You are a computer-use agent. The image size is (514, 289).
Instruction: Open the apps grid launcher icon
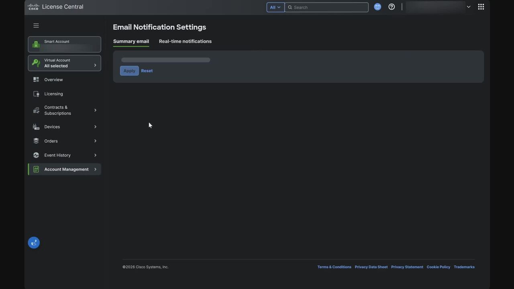[481, 7]
